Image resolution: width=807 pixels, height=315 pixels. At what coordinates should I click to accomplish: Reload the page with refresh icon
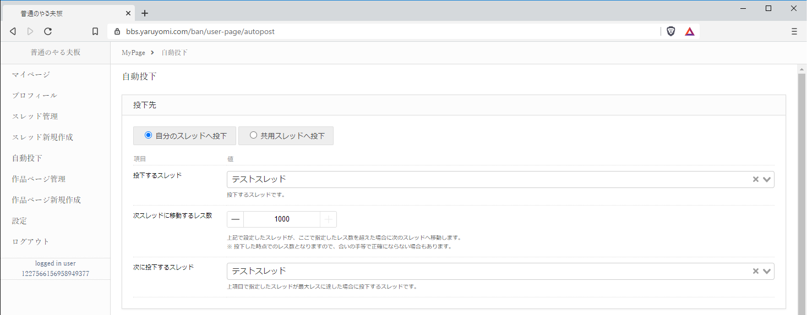[x=48, y=31]
